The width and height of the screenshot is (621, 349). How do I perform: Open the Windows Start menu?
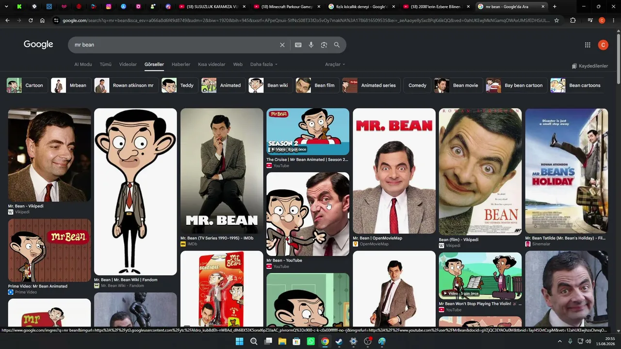point(239,341)
